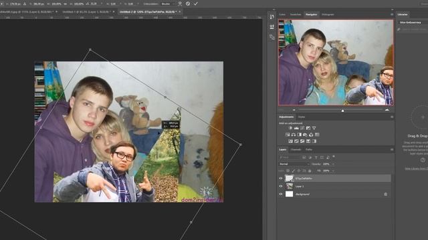The height and width of the screenshot is (240, 428).
Task: Open the Interpolation dropdown in options bar
Action: [168, 4]
